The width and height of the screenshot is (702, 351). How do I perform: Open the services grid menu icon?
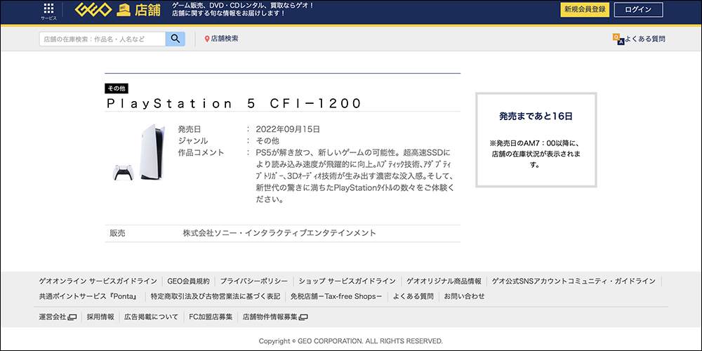pyautogui.click(x=48, y=10)
